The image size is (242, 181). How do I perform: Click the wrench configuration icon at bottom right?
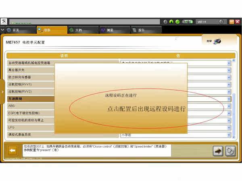(230, 151)
